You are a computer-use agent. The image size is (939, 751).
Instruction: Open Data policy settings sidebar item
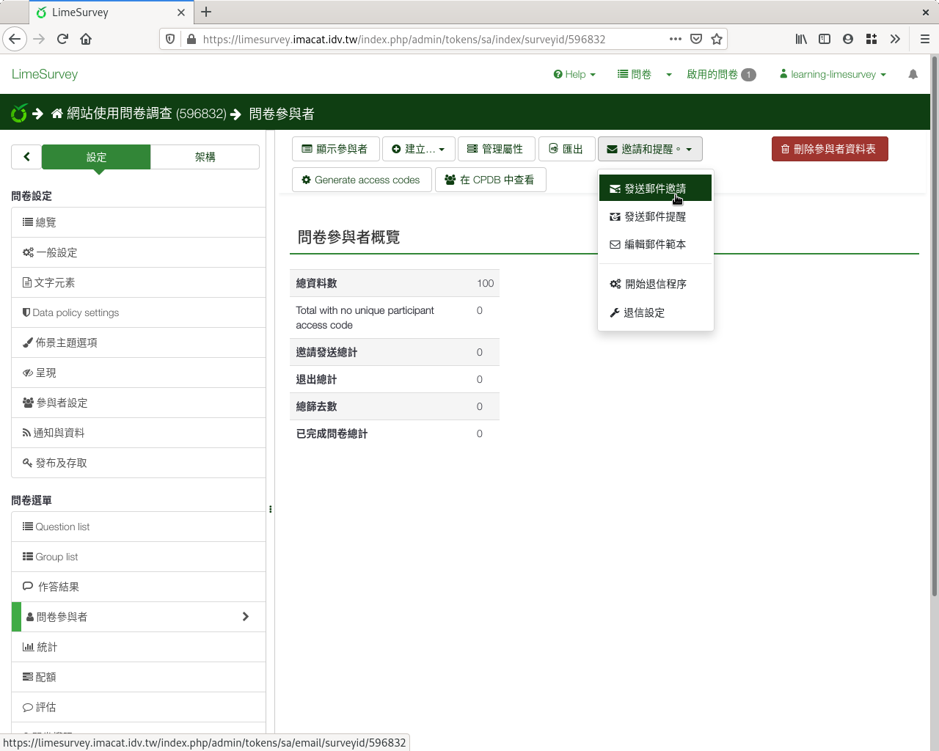(x=139, y=312)
